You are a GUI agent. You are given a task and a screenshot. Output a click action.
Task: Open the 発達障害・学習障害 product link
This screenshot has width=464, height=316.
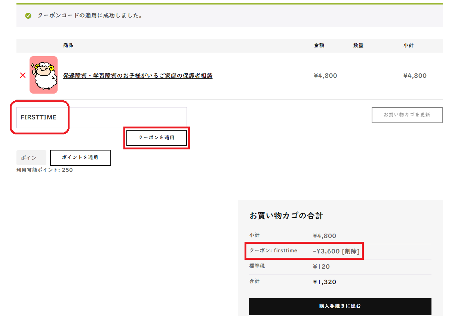138,76
